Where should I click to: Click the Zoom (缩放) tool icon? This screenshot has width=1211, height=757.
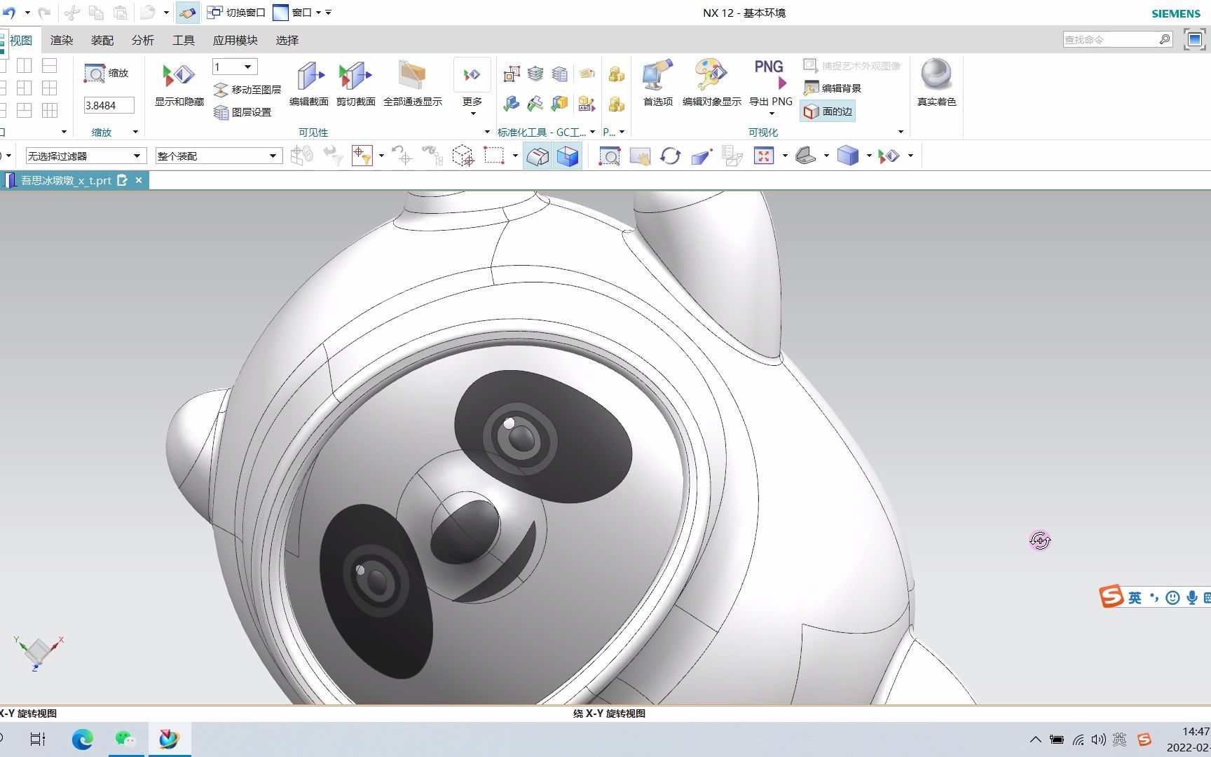(94, 73)
